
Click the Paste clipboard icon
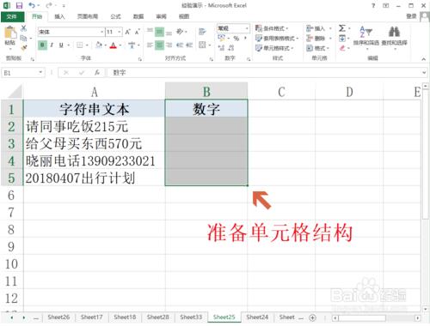point(10,33)
